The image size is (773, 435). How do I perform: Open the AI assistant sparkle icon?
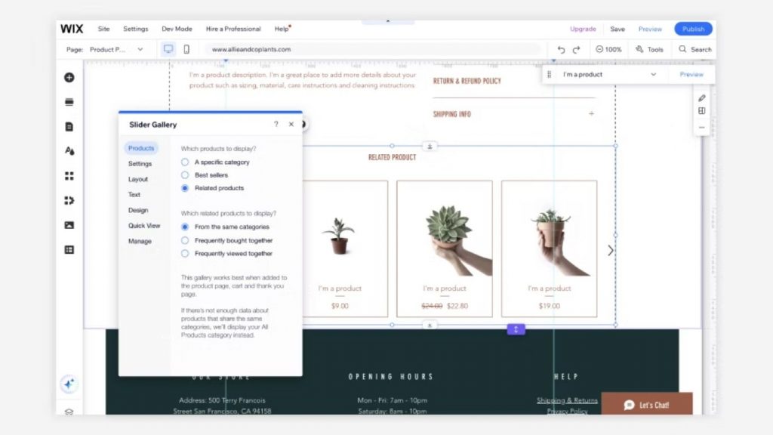tap(69, 384)
